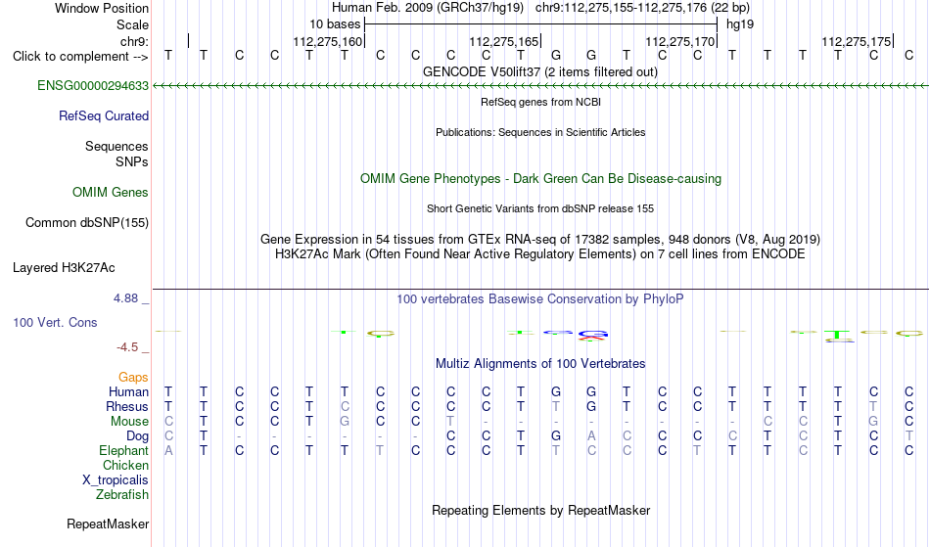Click the 112,275,175 coordinate marker

click(856, 41)
